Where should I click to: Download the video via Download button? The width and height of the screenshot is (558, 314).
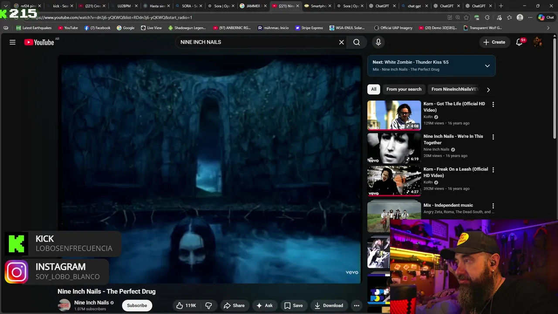click(x=329, y=306)
